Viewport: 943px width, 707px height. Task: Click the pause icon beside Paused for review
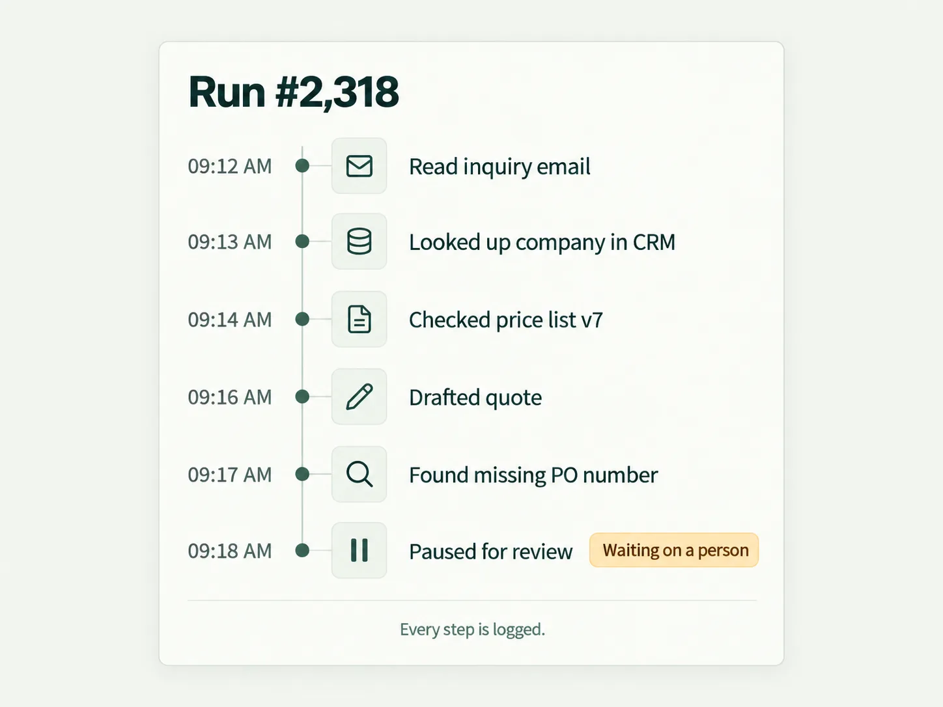359,550
